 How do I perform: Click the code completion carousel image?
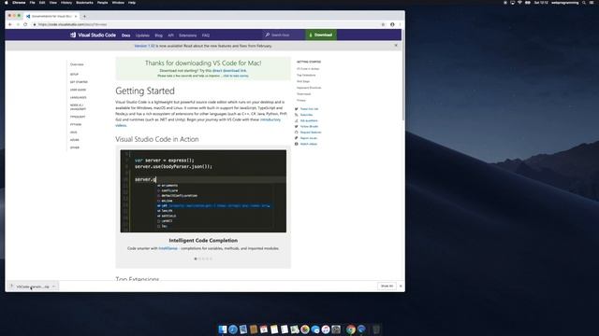coord(203,190)
